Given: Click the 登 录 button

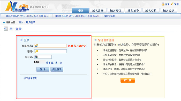Looking at the screenshot, I should pyautogui.click(x=43, y=69).
